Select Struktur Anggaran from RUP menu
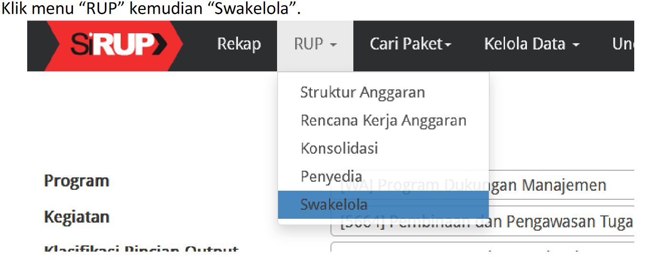 tap(362, 92)
